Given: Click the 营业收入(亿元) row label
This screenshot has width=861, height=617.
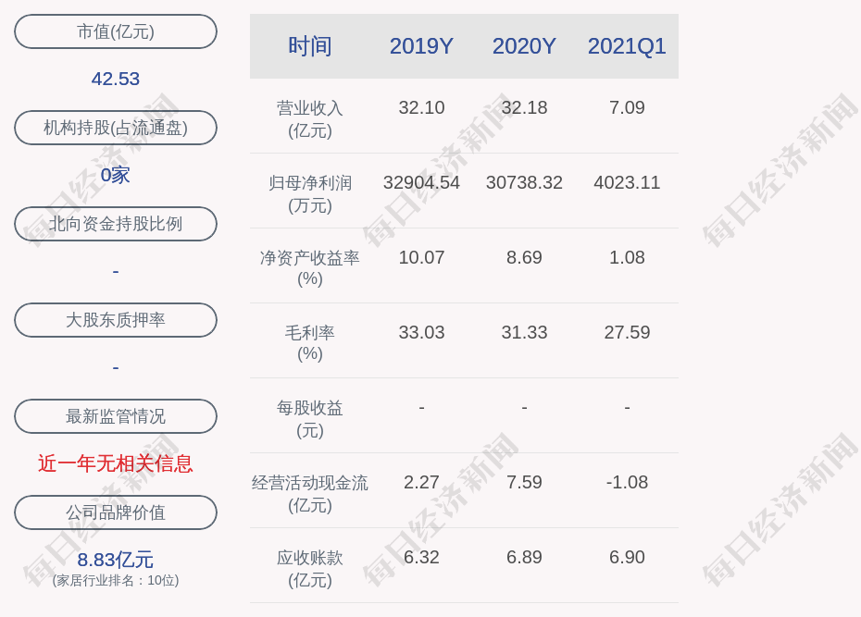Looking at the screenshot, I should (310, 119).
